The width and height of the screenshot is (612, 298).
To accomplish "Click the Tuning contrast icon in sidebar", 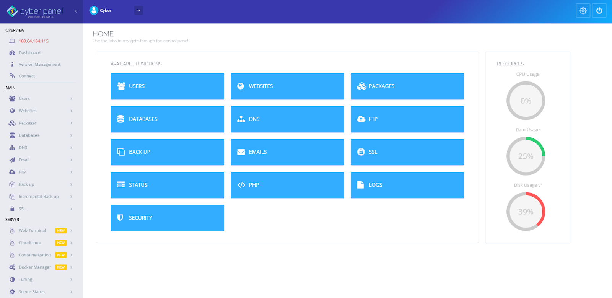I will [12, 280].
